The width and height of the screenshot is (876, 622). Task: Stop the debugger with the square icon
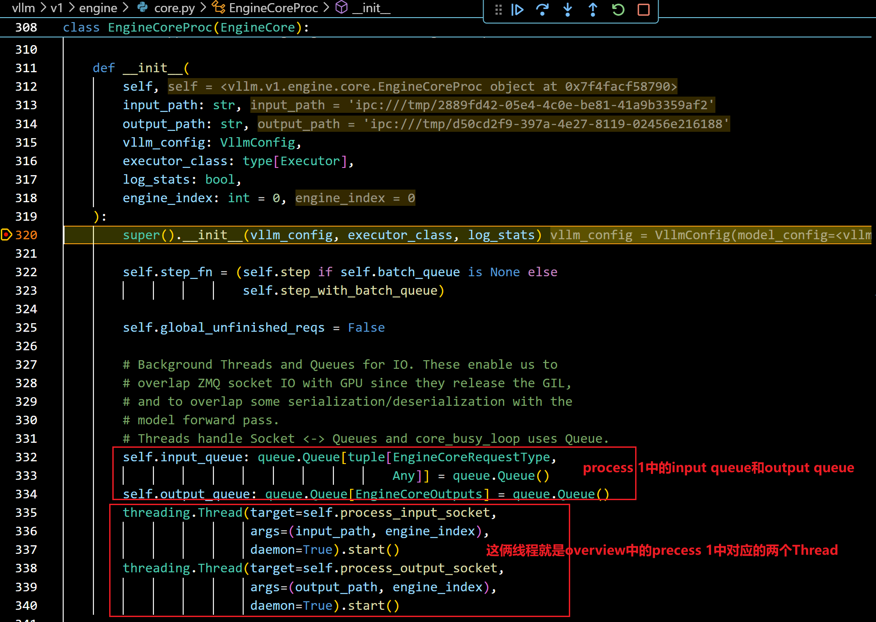point(643,10)
